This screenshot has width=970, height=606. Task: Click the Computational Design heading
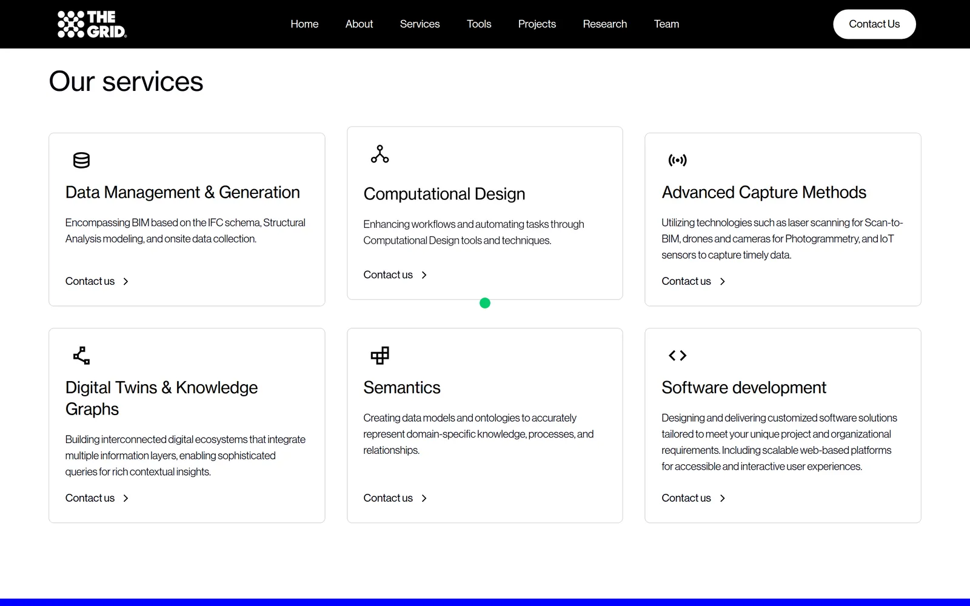click(x=444, y=194)
